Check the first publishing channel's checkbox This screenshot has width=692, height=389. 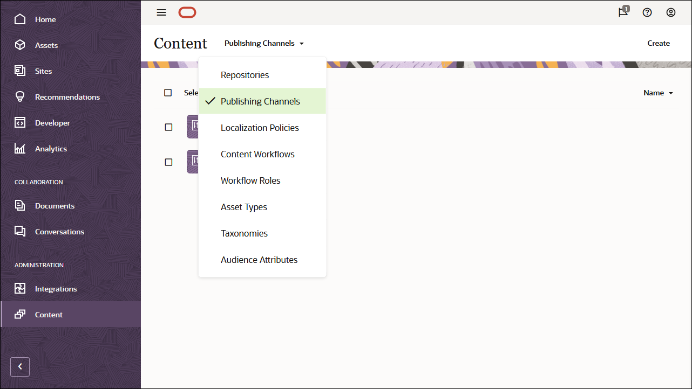168,127
